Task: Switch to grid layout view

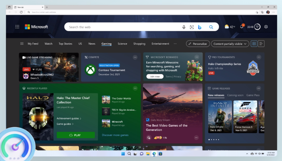Action: 254,44
